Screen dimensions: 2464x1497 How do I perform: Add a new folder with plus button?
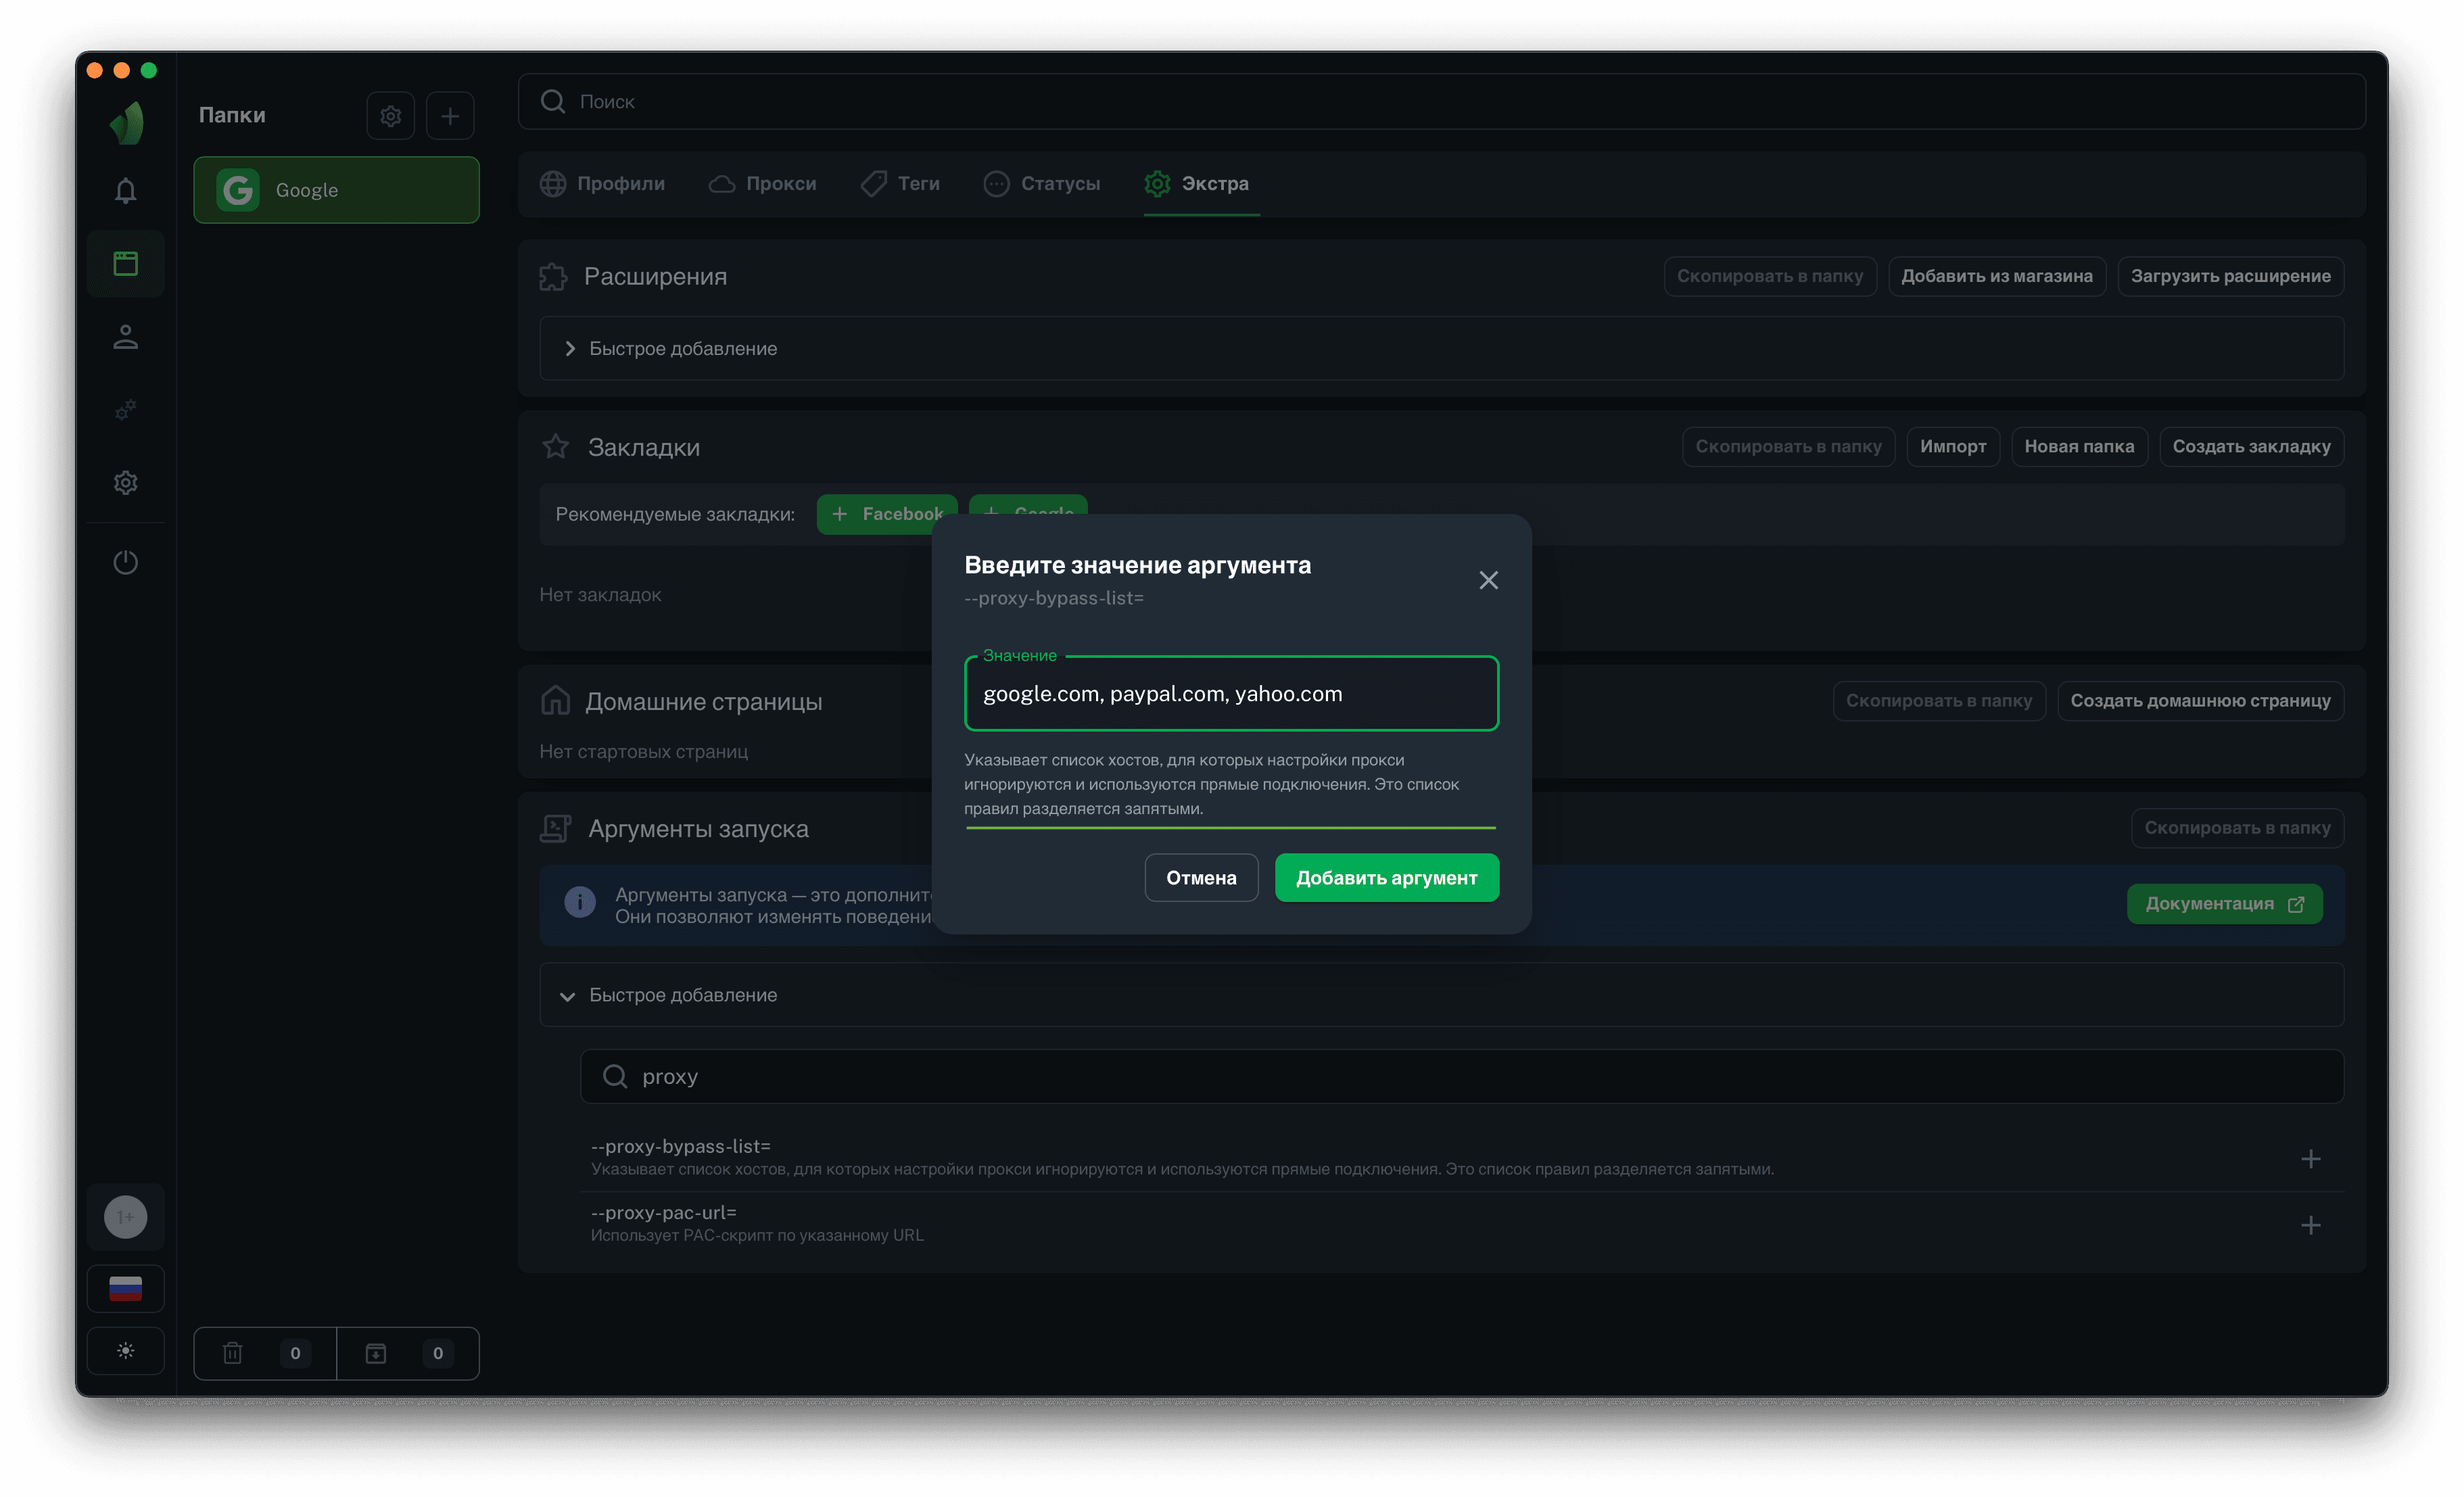[x=450, y=116]
